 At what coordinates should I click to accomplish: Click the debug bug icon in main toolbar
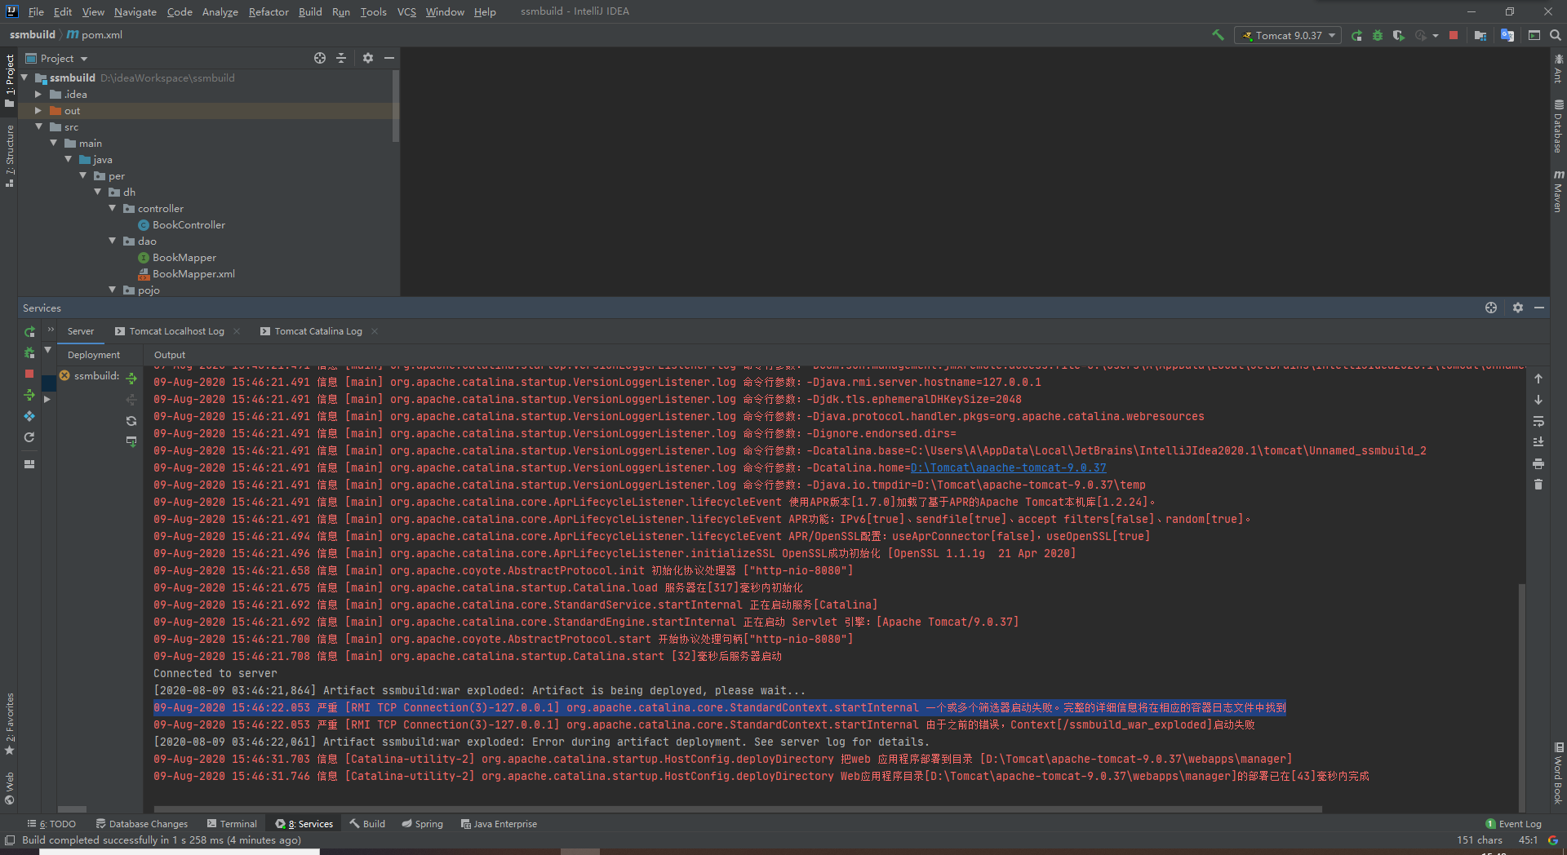[x=1378, y=35]
